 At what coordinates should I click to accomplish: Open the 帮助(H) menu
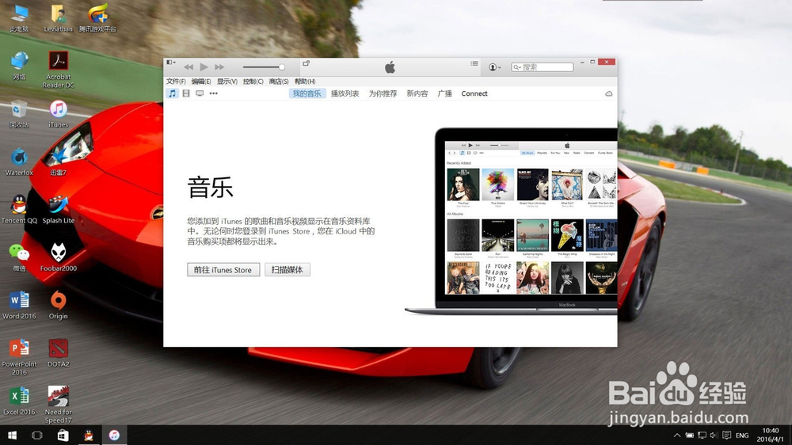pyautogui.click(x=305, y=82)
